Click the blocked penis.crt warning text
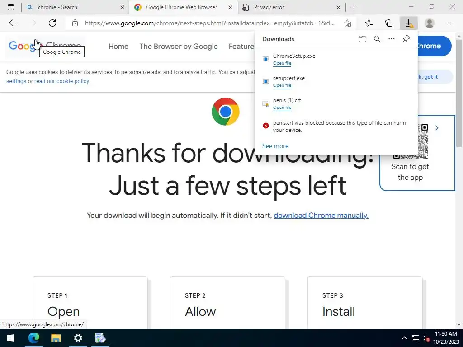The width and height of the screenshot is (463, 347). pyautogui.click(x=339, y=127)
